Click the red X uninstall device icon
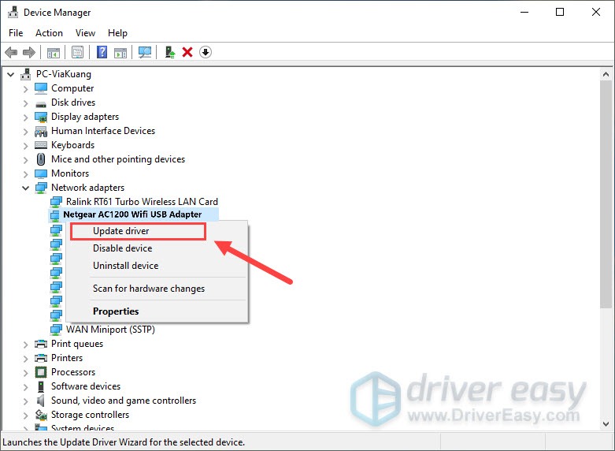The height and width of the screenshot is (451, 615). pyautogui.click(x=187, y=52)
